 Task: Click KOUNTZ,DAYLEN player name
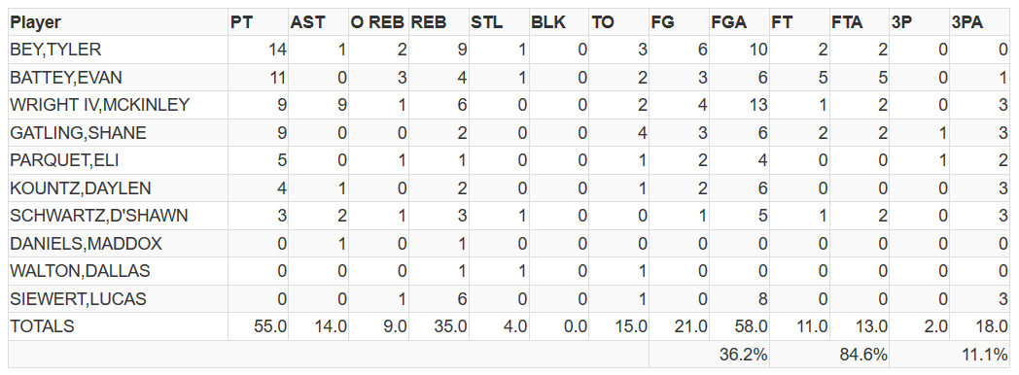click(x=81, y=188)
